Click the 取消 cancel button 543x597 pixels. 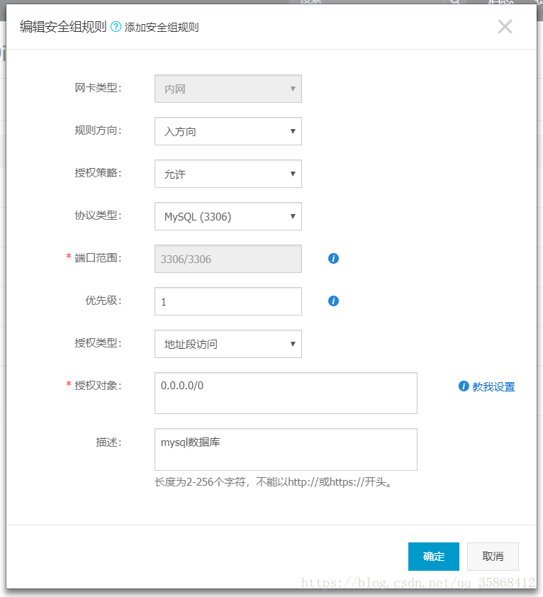point(493,557)
